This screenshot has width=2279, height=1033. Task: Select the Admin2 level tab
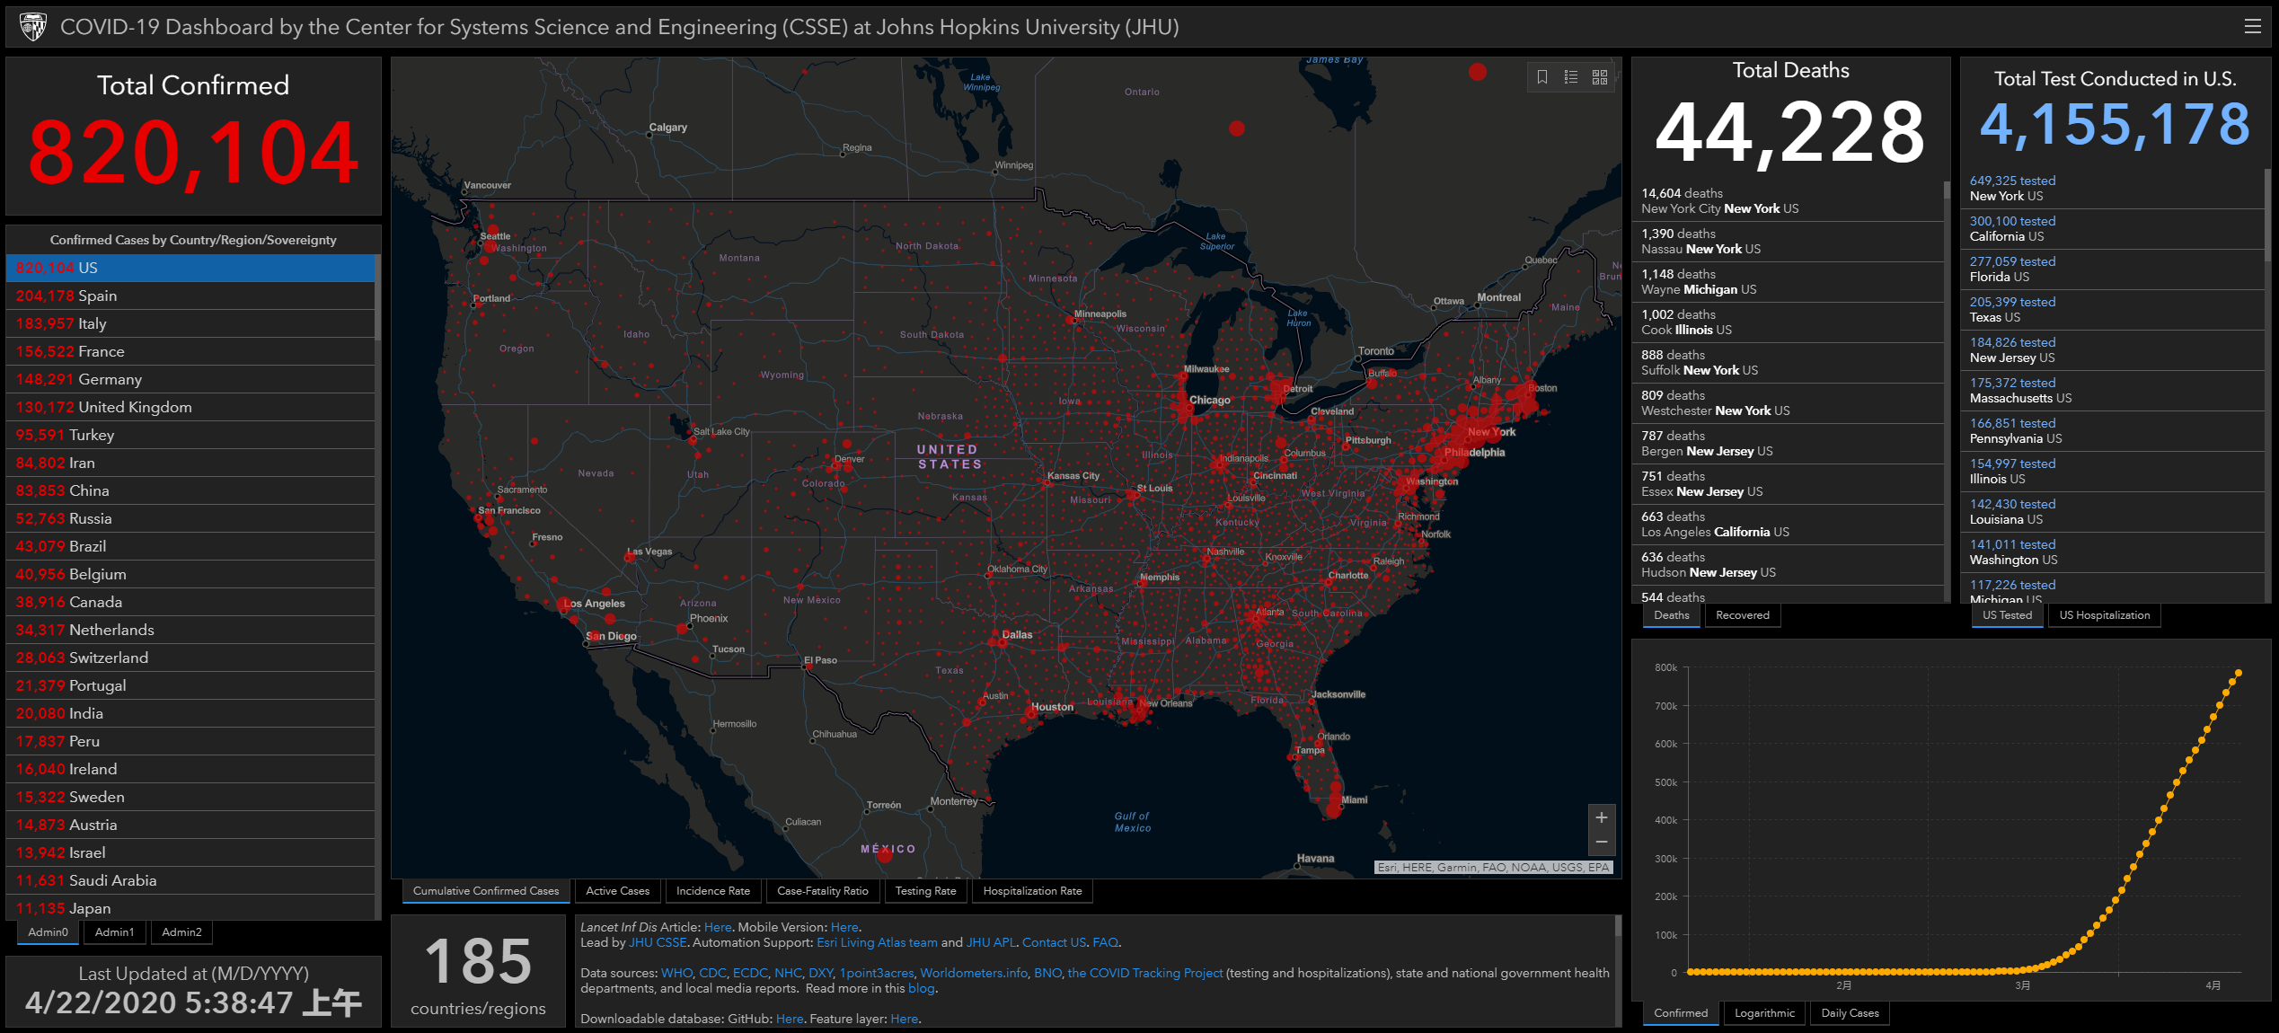181,932
